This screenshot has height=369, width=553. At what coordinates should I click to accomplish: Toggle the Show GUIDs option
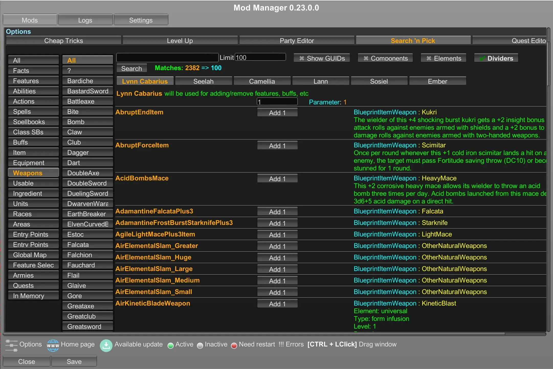322,58
